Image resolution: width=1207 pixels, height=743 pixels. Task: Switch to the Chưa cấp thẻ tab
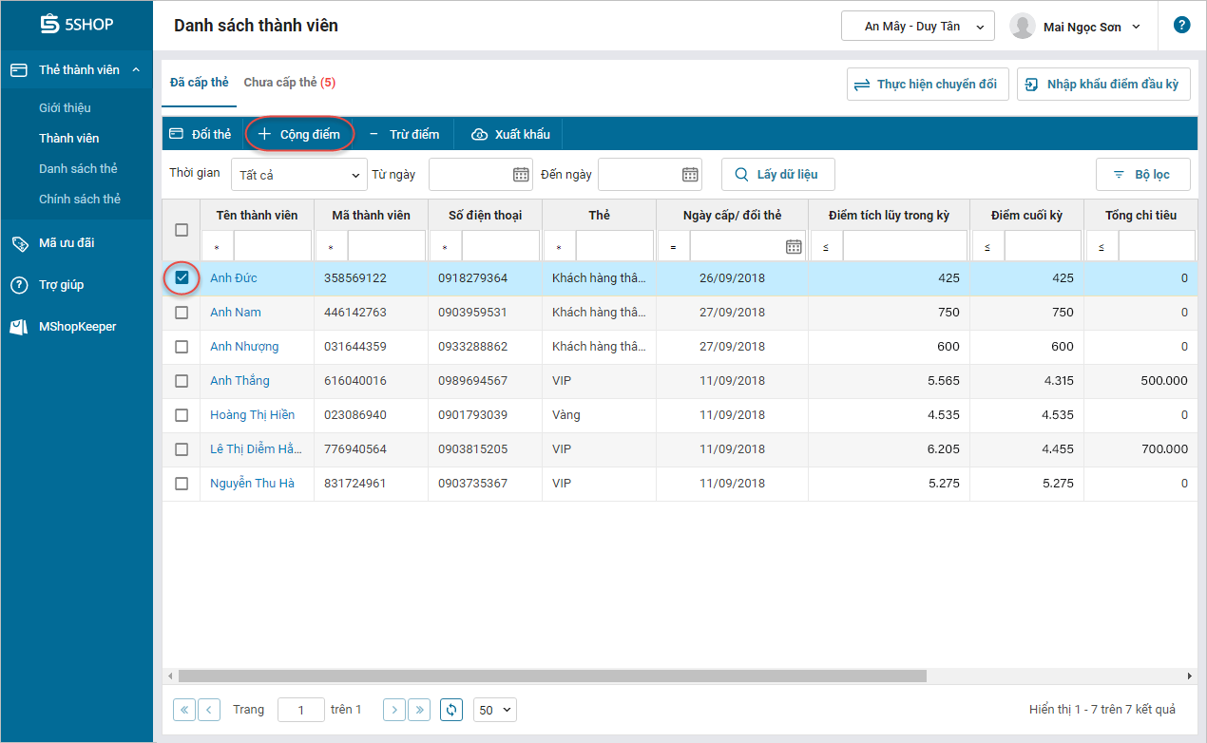289,83
